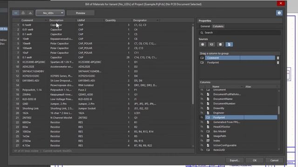298x167 pixels.
Task: Click the BOM table vertical scrollbar
Action: pos(193,65)
